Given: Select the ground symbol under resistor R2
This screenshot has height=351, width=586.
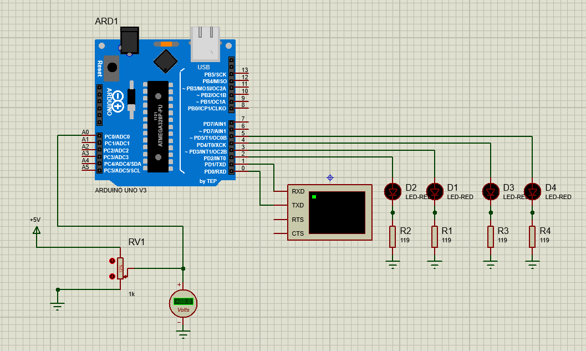Looking at the screenshot, I should pos(393,264).
